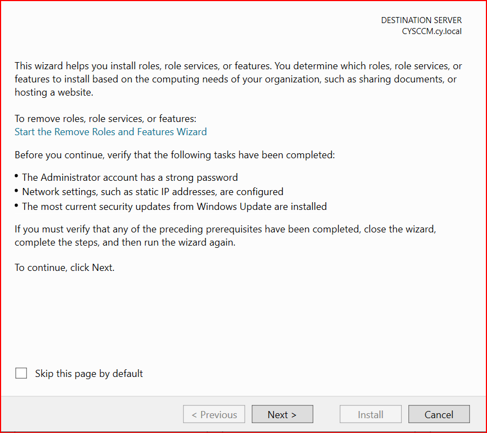This screenshot has width=487, height=433.
Task: Click the "Before you continue, verify" sentence
Action: pyautogui.click(x=174, y=155)
